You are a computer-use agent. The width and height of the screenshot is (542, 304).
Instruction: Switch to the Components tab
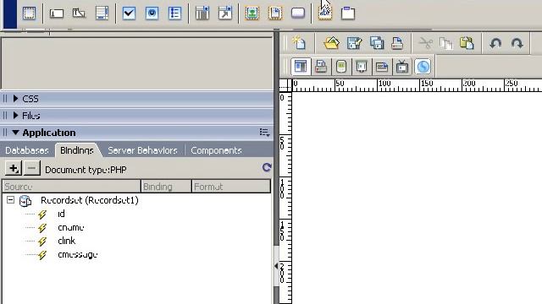216,150
